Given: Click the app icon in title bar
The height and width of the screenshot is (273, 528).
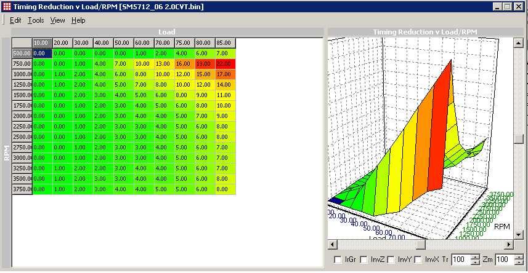Looking at the screenshot, I should (7, 6).
